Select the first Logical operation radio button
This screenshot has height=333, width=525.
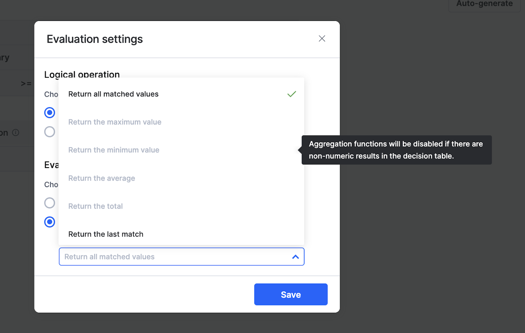[50, 113]
